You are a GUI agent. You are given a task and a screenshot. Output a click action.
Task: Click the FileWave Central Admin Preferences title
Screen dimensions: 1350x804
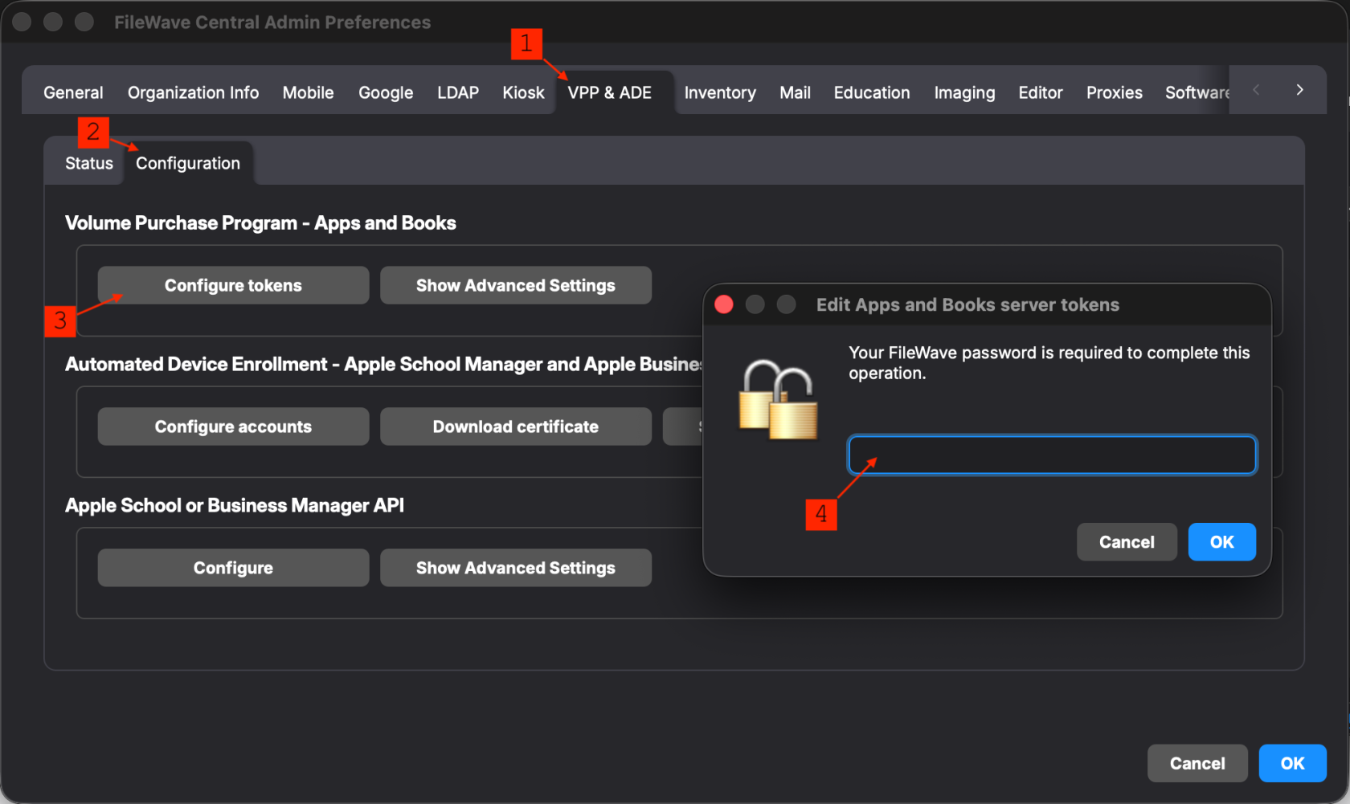tap(272, 22)
